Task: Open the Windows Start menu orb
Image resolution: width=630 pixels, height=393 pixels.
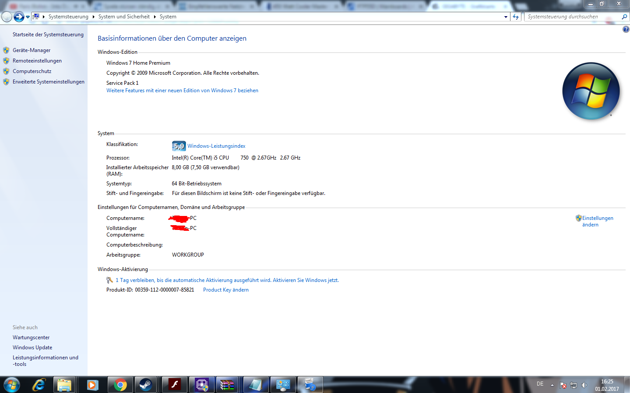Action: click(x=11, y=385)
